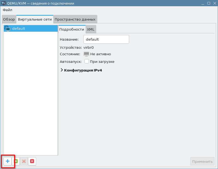Click the red delete network icon
This screenshot has height=169, width=218.
tap(32, 161)
